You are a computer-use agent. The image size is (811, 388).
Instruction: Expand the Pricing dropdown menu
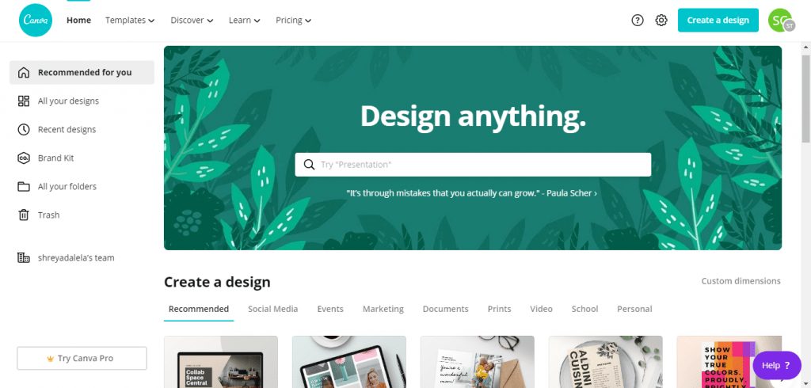click(293, 20)
